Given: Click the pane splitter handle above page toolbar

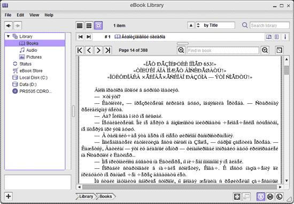Looking at the screenshot, I should [183, 44].
